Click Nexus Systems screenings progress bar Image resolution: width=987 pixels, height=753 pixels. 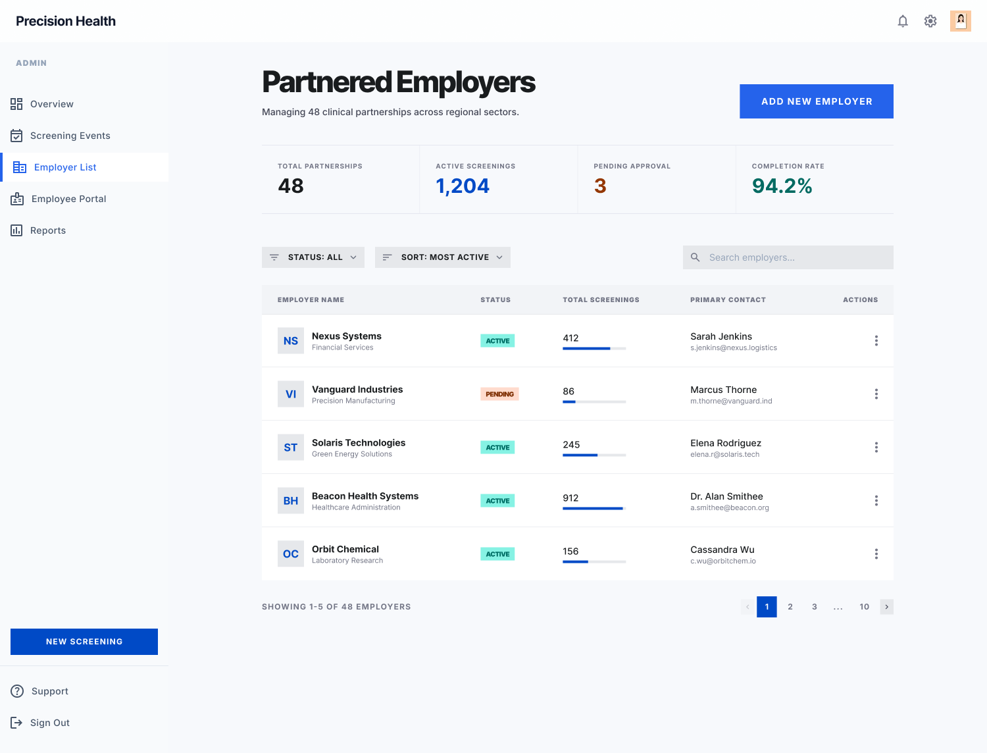(594, 348)
